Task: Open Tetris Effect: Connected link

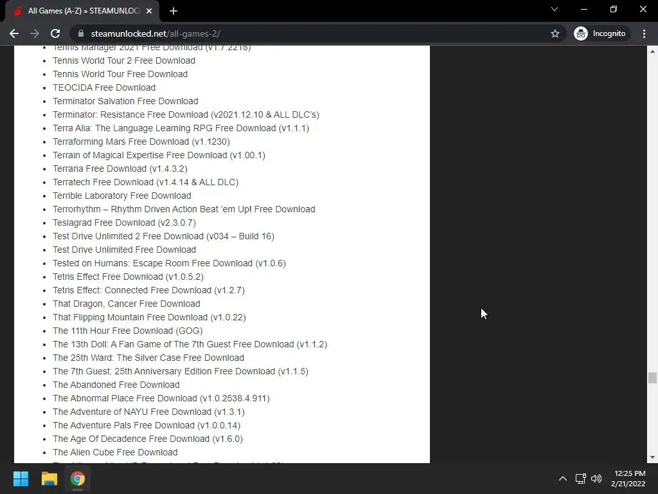Action: 148,290
